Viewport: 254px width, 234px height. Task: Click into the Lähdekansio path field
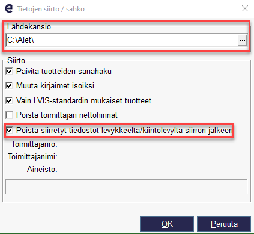[121, 40]
